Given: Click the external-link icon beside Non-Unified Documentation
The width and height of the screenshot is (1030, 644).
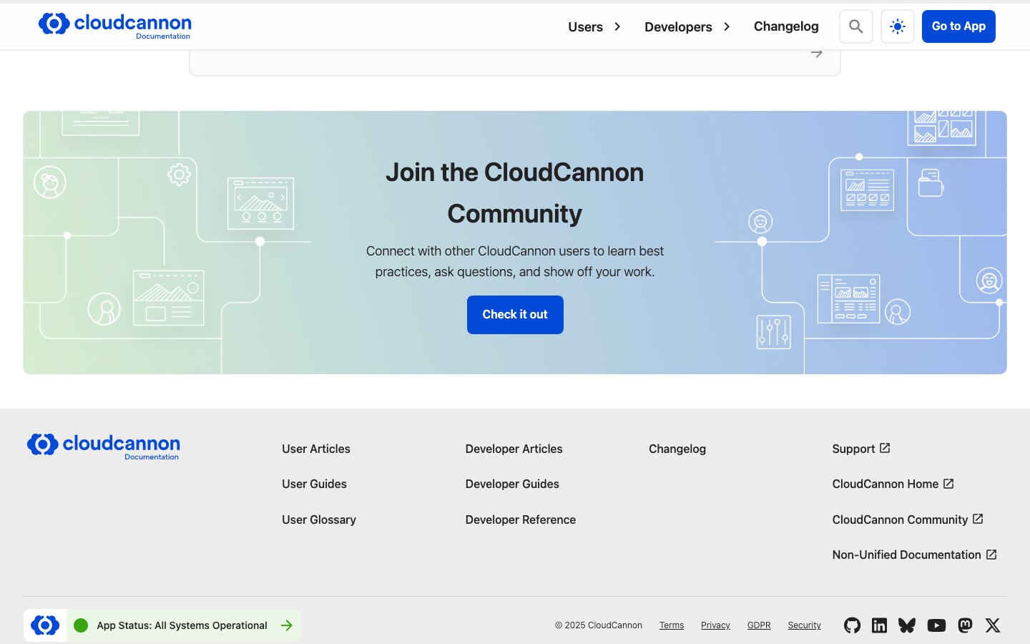Looking at the screenshot, I should point(991,555).
